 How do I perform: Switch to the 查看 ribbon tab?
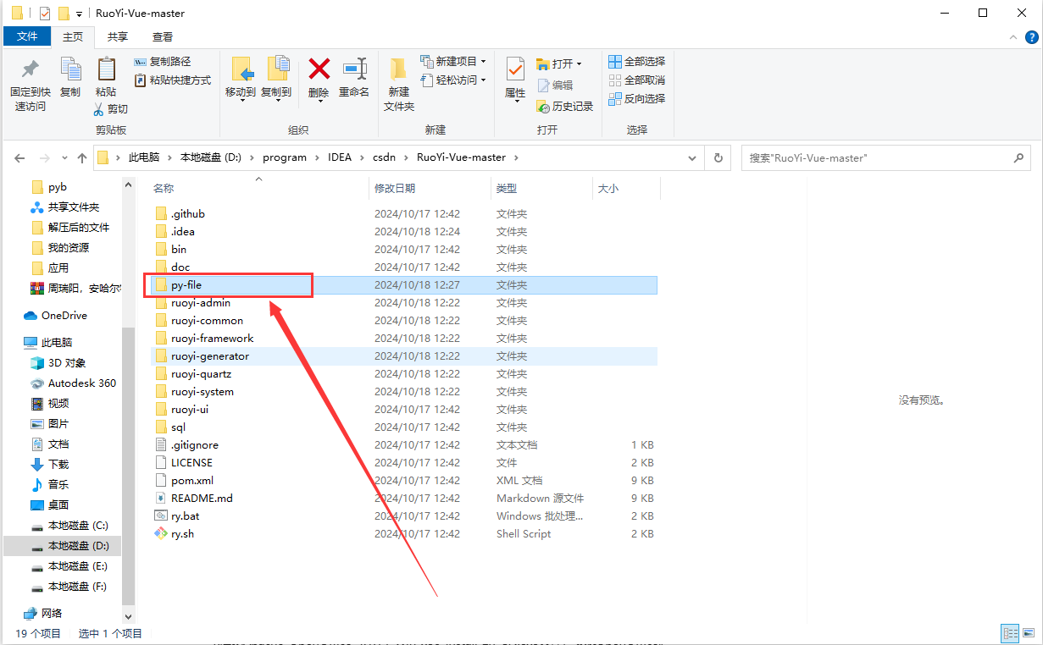pos(163,37)
